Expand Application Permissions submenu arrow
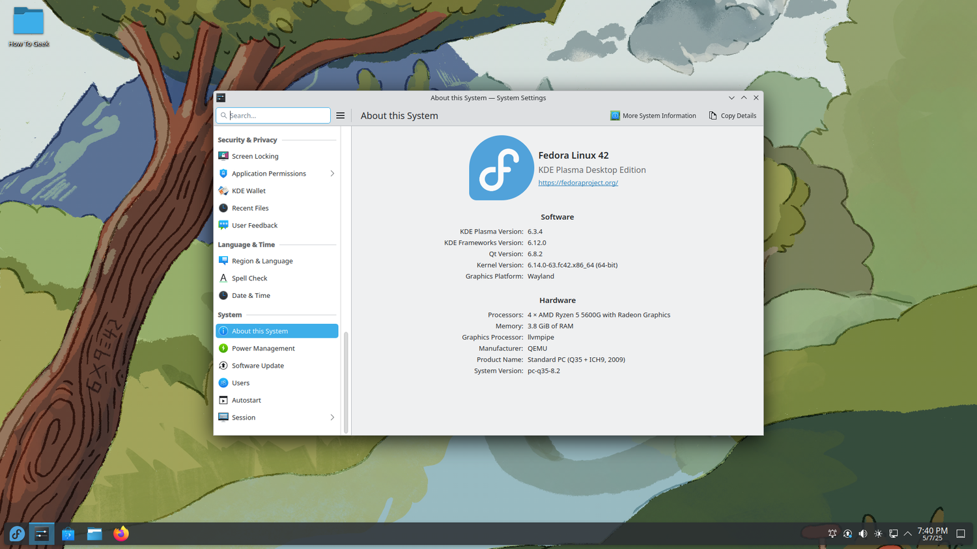Screen dimensions: 977x549 (x=332, y=174)
